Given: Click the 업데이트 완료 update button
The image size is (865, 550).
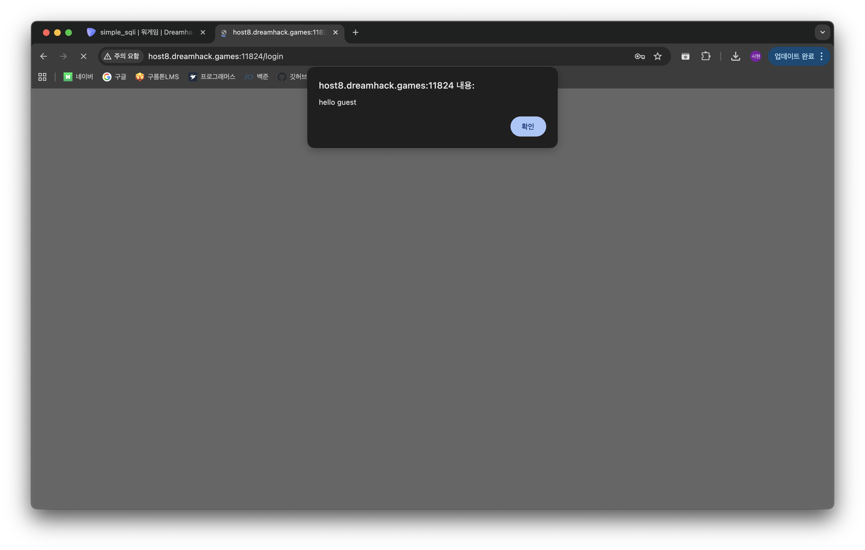Looking at the screenshot, I should (794, 56).
